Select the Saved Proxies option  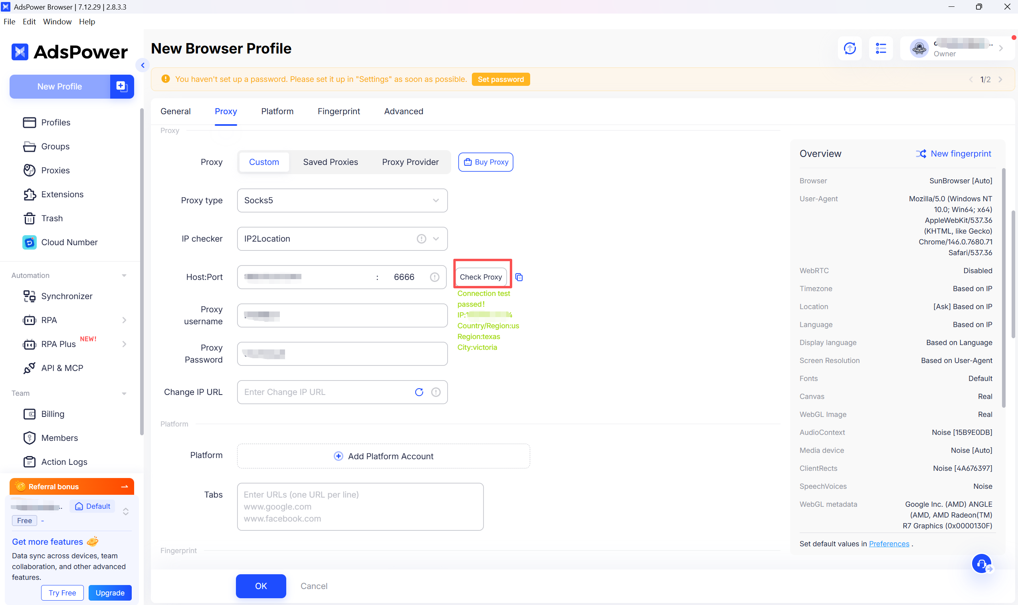330,162
